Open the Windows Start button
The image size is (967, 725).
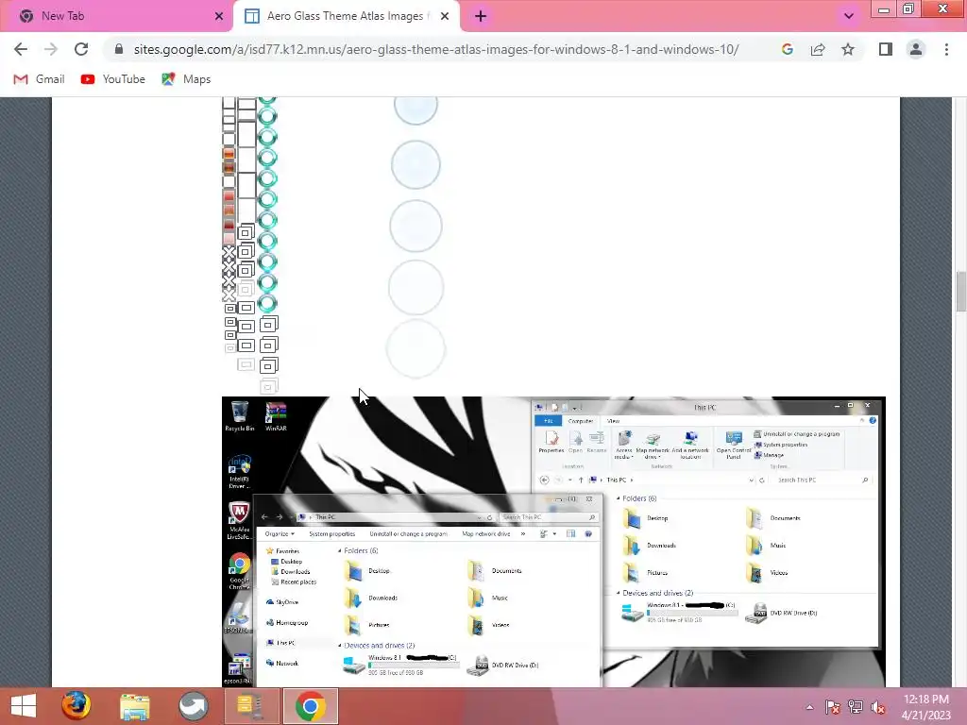coord(24,706)
